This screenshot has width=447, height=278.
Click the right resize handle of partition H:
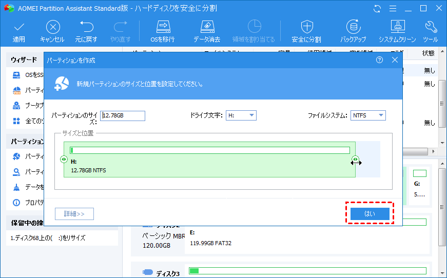click(x=355, y=159)
